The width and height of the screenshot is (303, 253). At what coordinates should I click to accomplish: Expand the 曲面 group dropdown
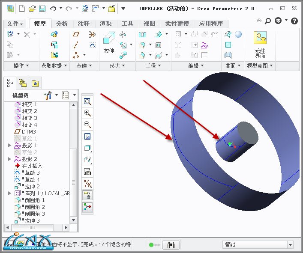[x=233, y=66]
